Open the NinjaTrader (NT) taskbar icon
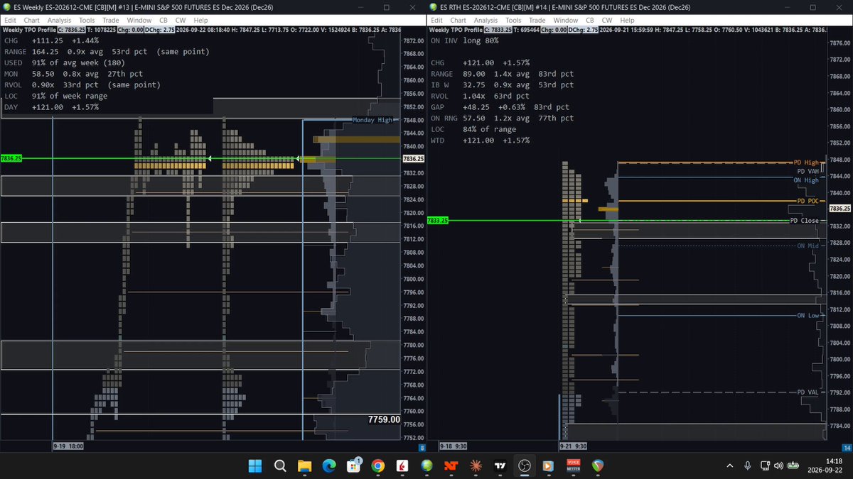Image resolution: width=853 pixels, height=479 pixels. [451, 466]
